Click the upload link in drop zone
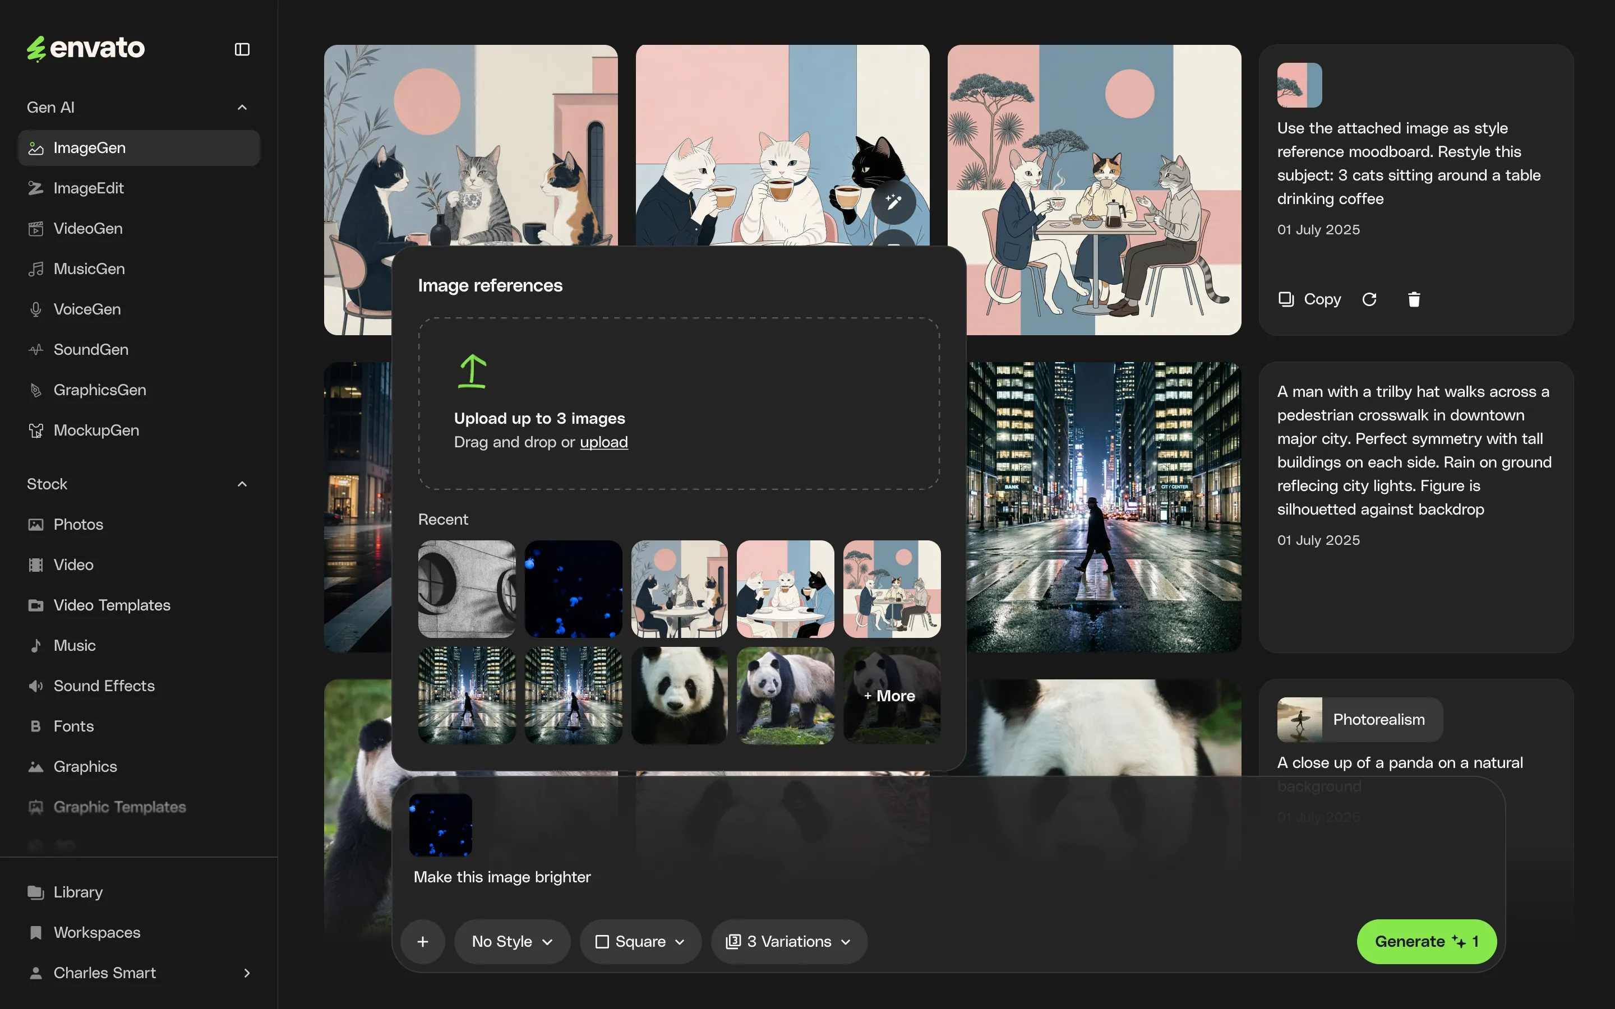The image size is (1615, 1009). point(603,442)
